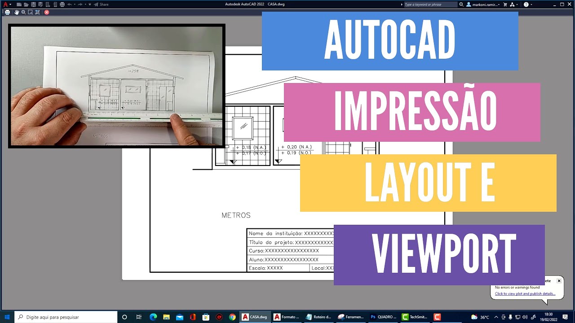The height and width of the screenshot is (323, 575).
Task: Click the Windows Start button
Action: [7, 317]
